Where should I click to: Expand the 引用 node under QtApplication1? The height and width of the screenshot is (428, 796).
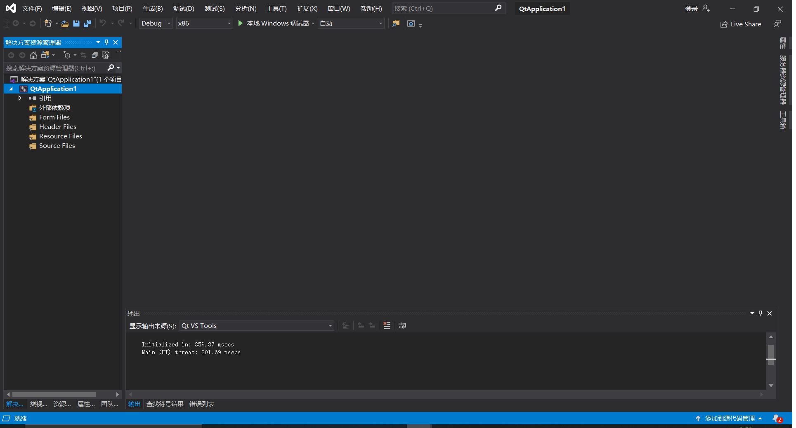point(19,98)
